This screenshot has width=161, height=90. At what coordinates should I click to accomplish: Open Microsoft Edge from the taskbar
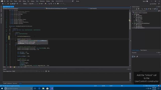click(39, 88)
